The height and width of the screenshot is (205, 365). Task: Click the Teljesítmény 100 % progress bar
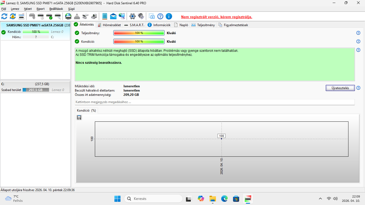click(139, 33)
